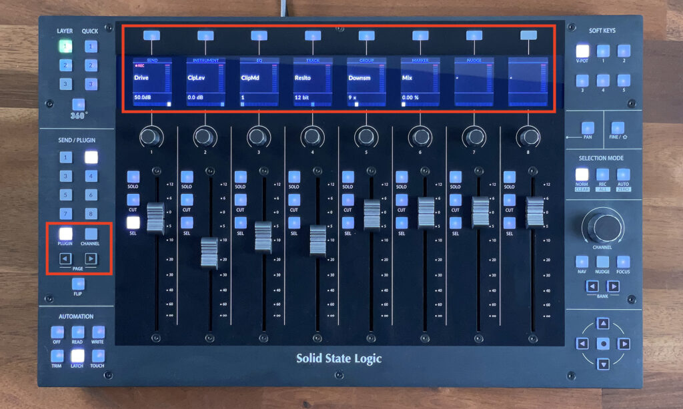
Task: Go to the previous plugin page arrow
Action: (65, 259)
